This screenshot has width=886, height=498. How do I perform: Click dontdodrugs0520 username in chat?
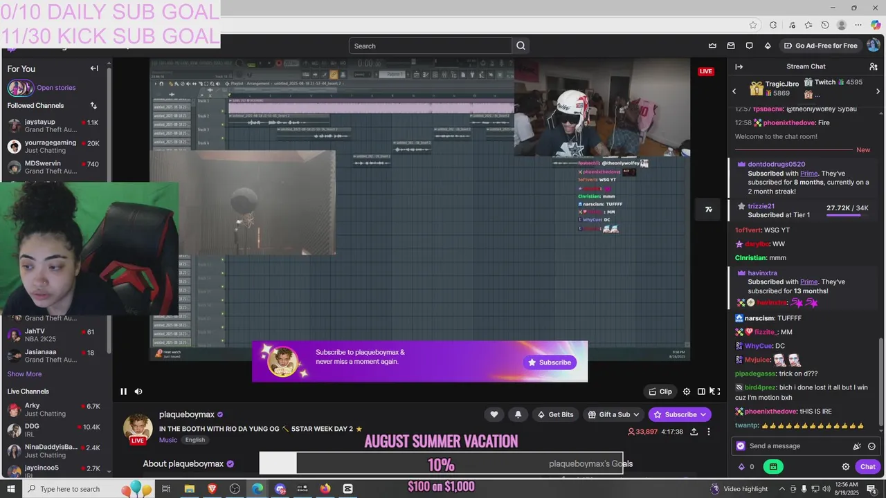pos(777,165)
